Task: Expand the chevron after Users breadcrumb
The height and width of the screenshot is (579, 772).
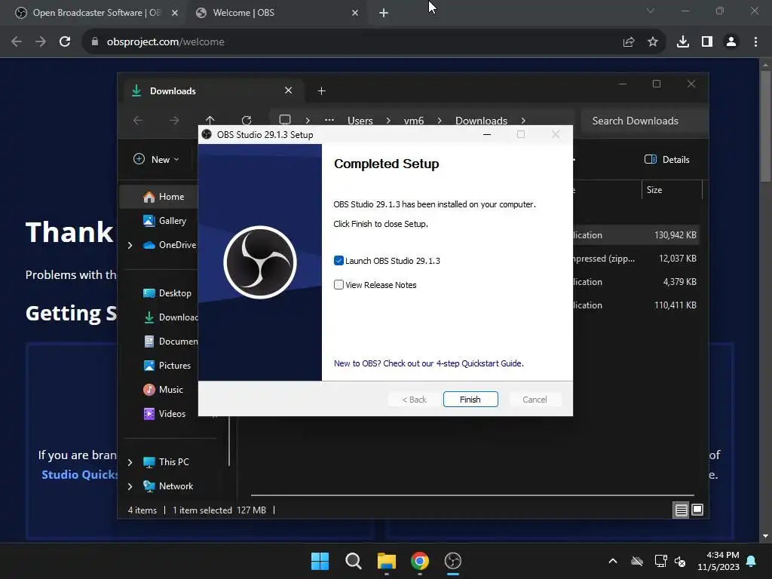Action: coord(388,121)
